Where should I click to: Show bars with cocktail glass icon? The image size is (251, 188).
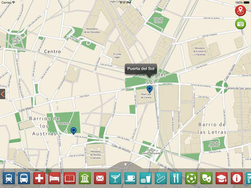click(x=115, y=178)
